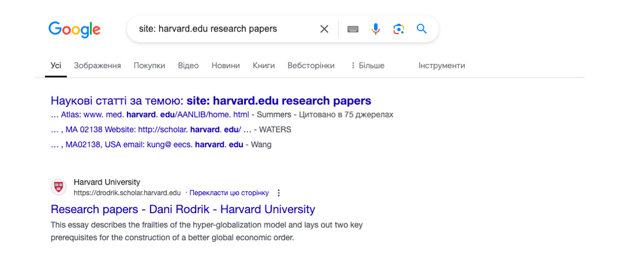Image resolution: width=624 pixels, height=260 pixels.
Task: Open Research papers - Dani Rodrik link
Action: pyautogui.click(x=183, y=209)
